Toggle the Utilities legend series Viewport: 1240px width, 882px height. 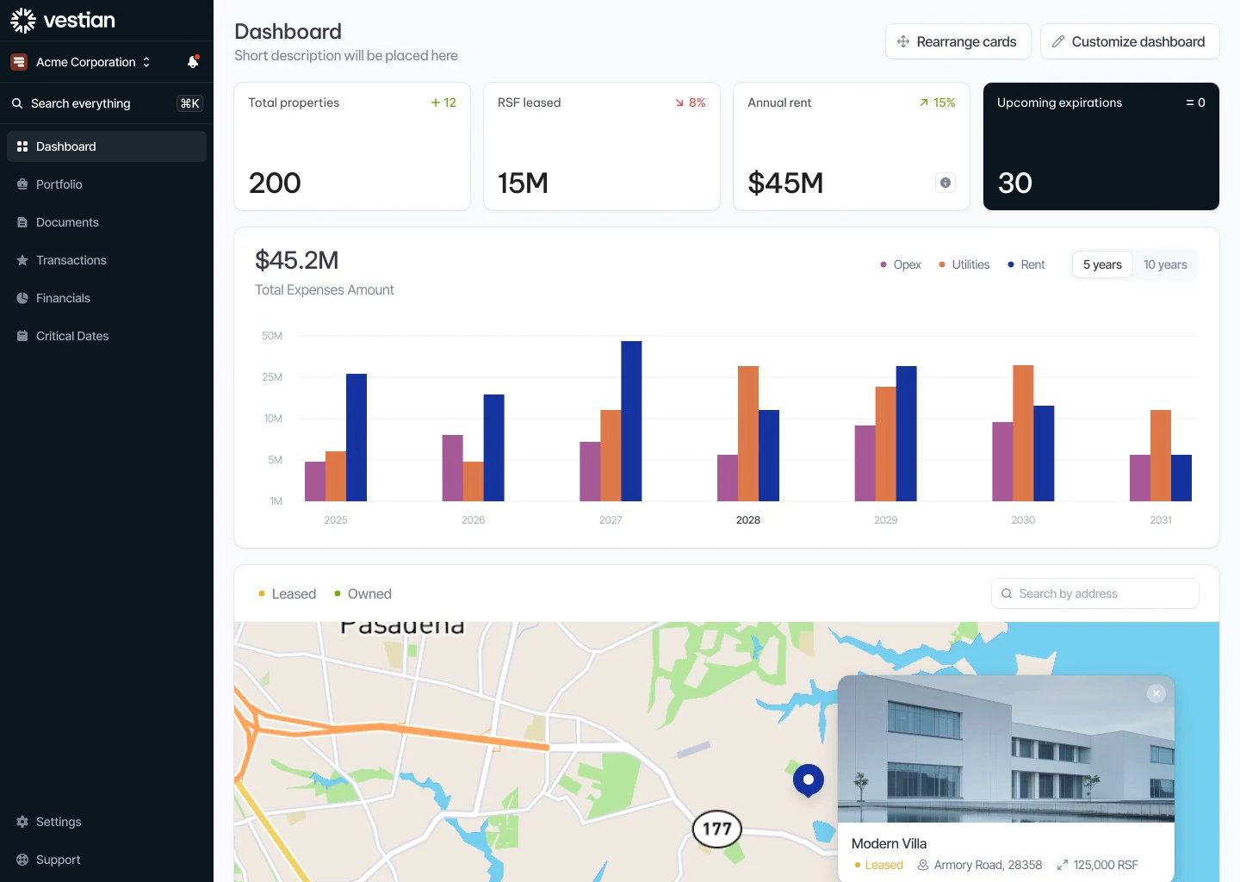964,264
